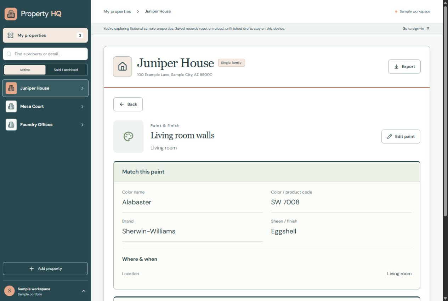Click the pencil icon on Edit paint

[390, 136]
